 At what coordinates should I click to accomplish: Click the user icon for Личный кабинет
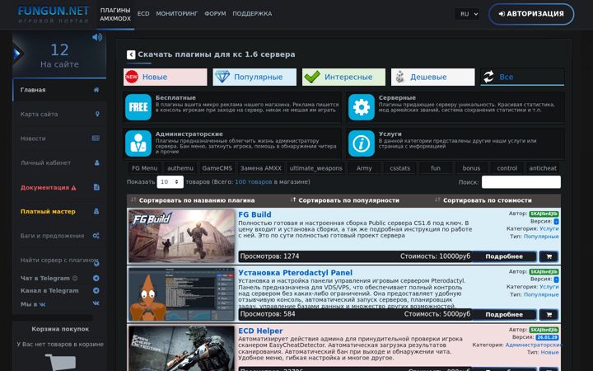pyautogui.click(x=97, y=162)
